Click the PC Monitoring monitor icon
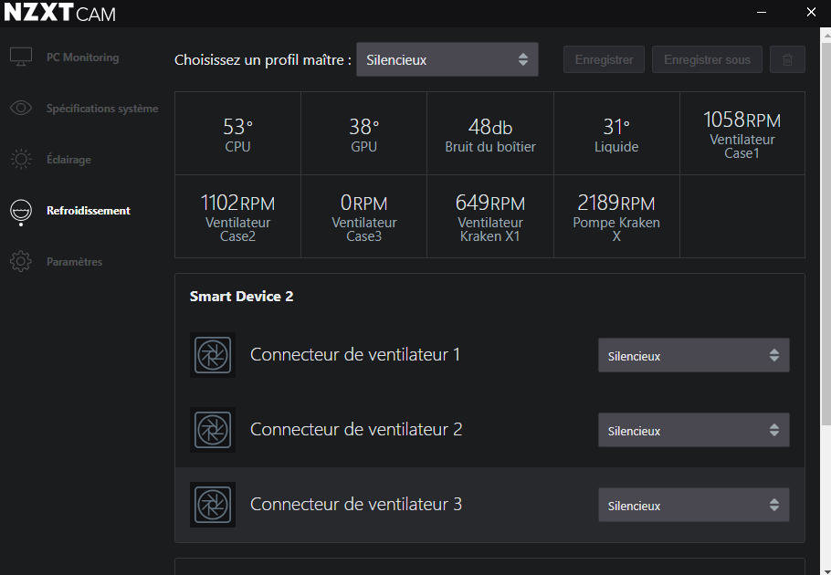The image size is (831, 575). (x=21, y=57)
